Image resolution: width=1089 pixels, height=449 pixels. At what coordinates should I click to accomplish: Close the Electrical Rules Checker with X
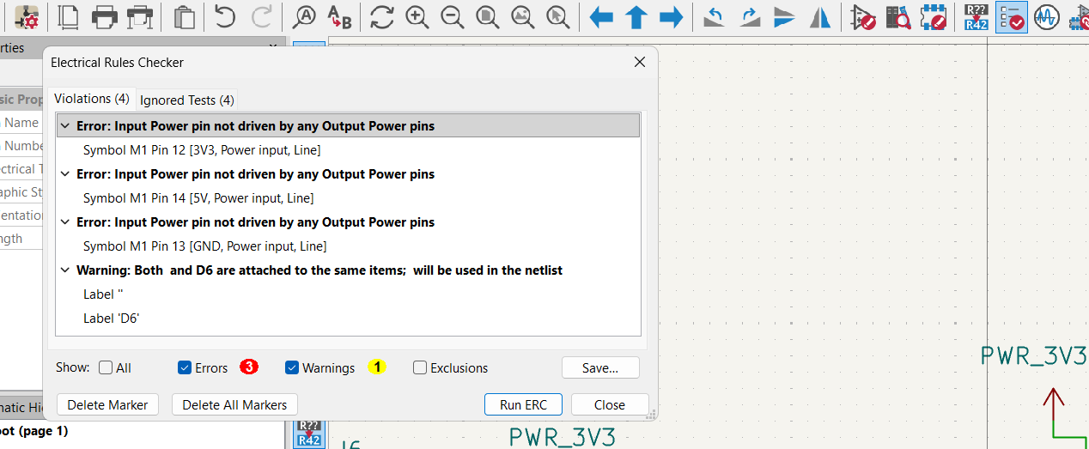click(x=639, y=62)
